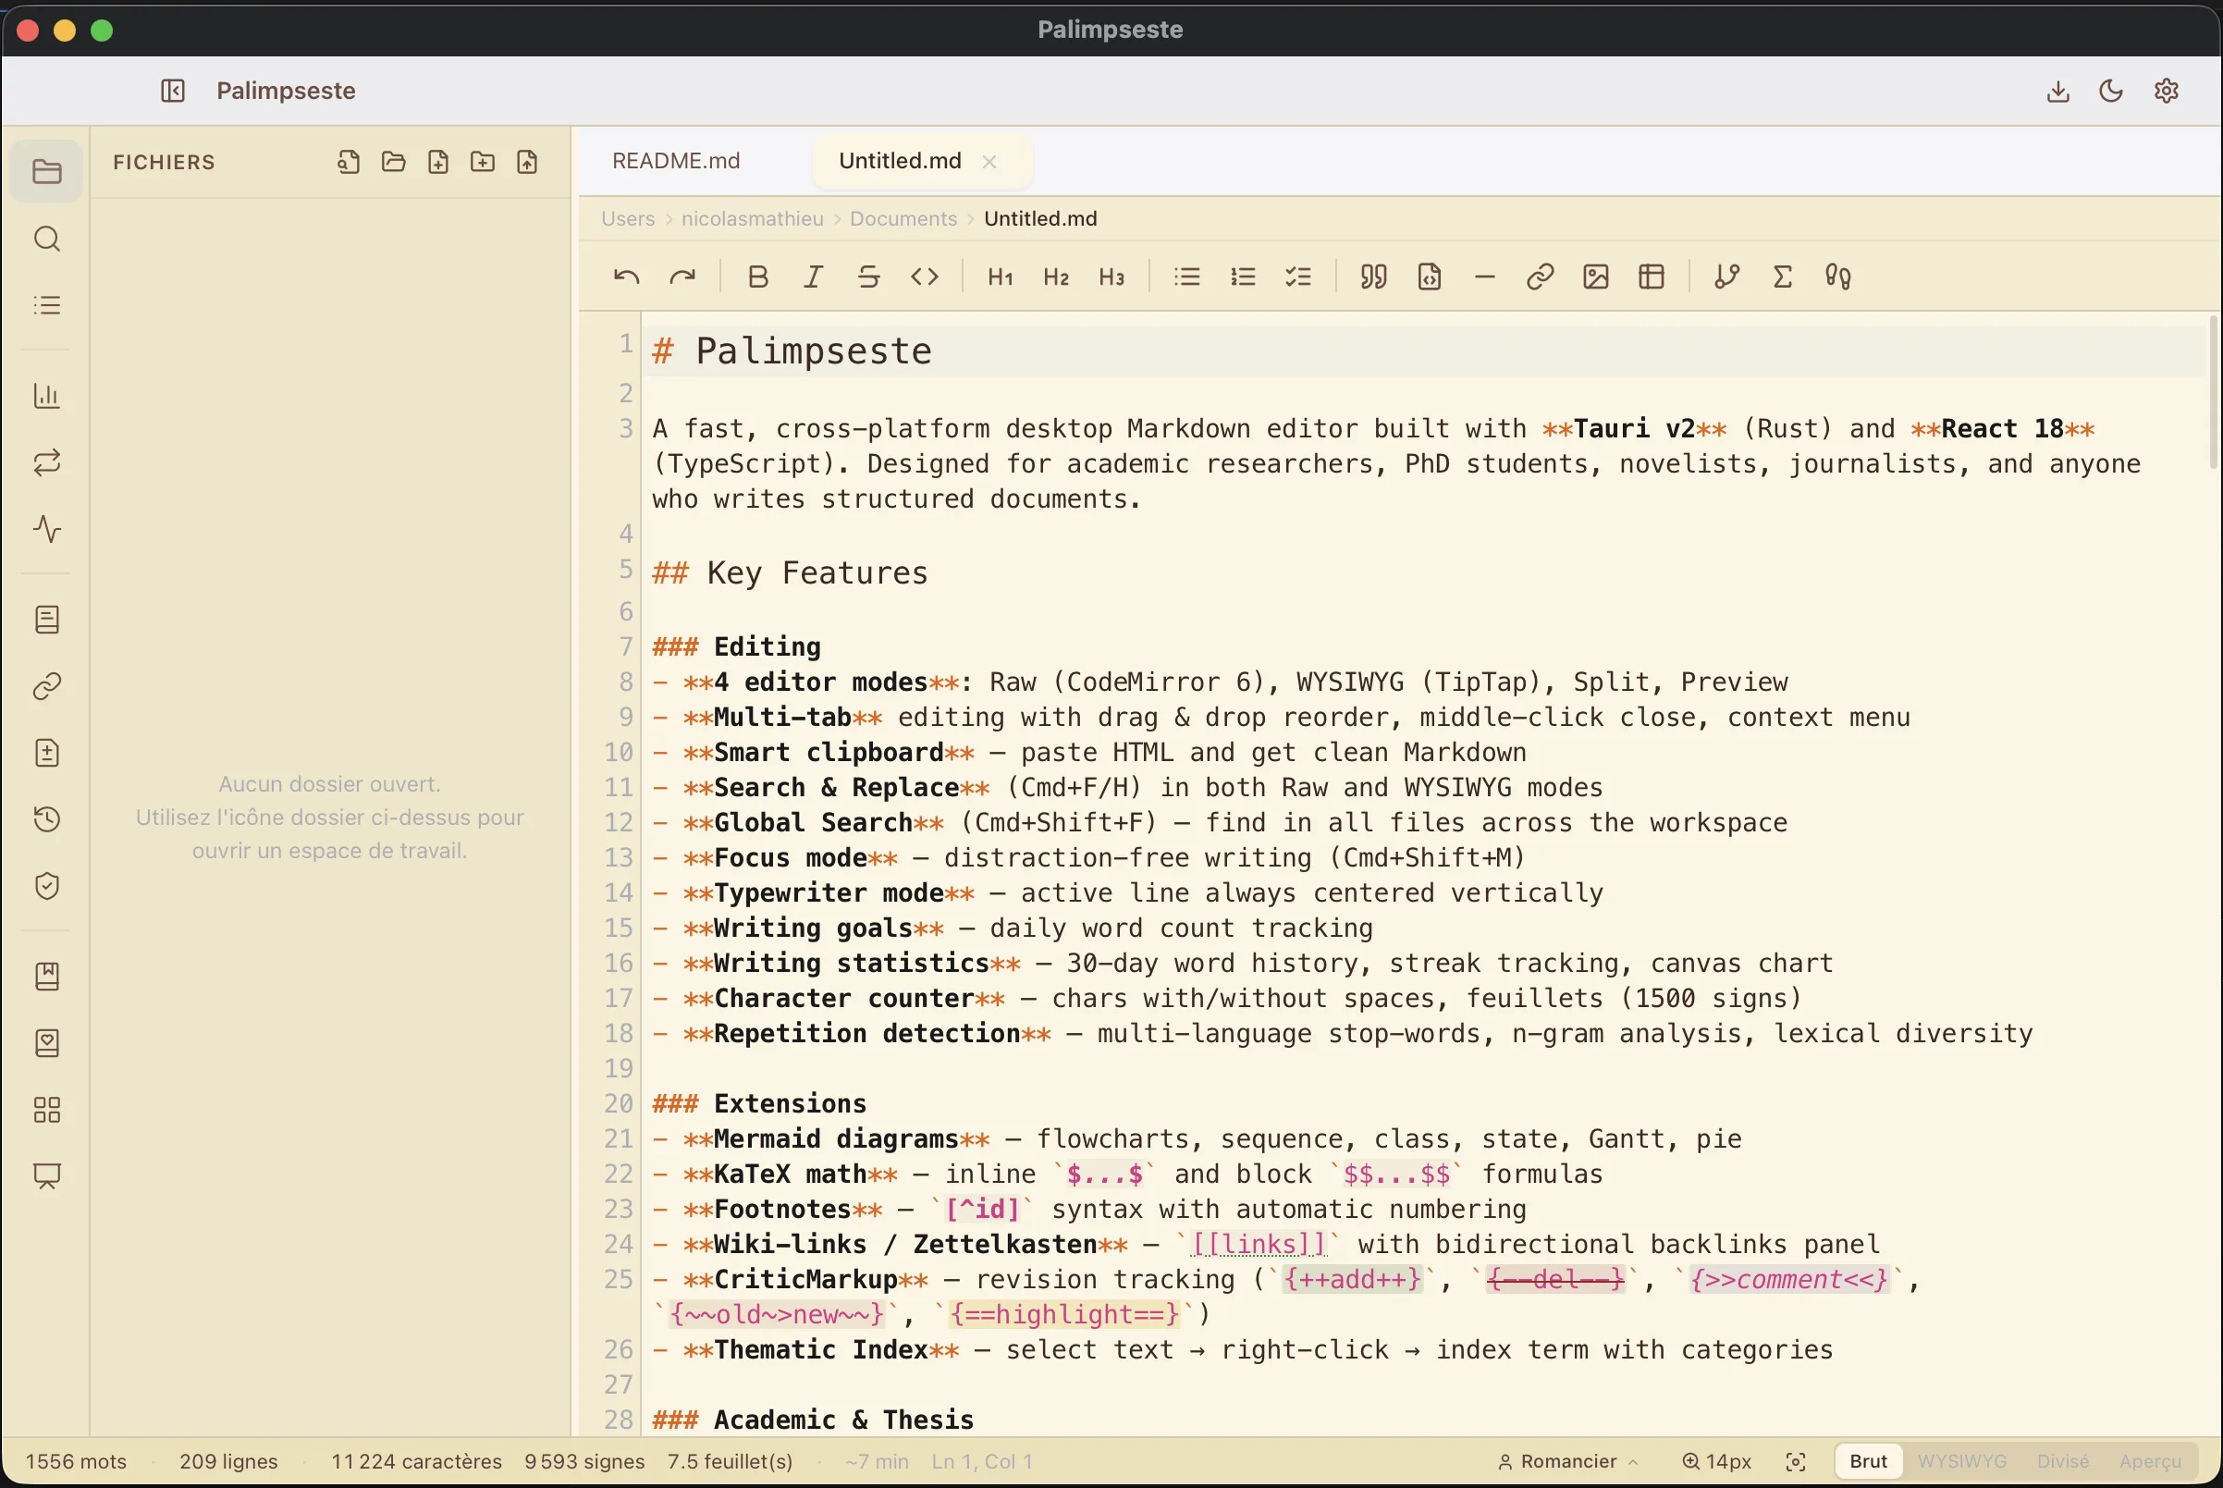Click the nicolasmathieu breadcrumb

point(753,218)
